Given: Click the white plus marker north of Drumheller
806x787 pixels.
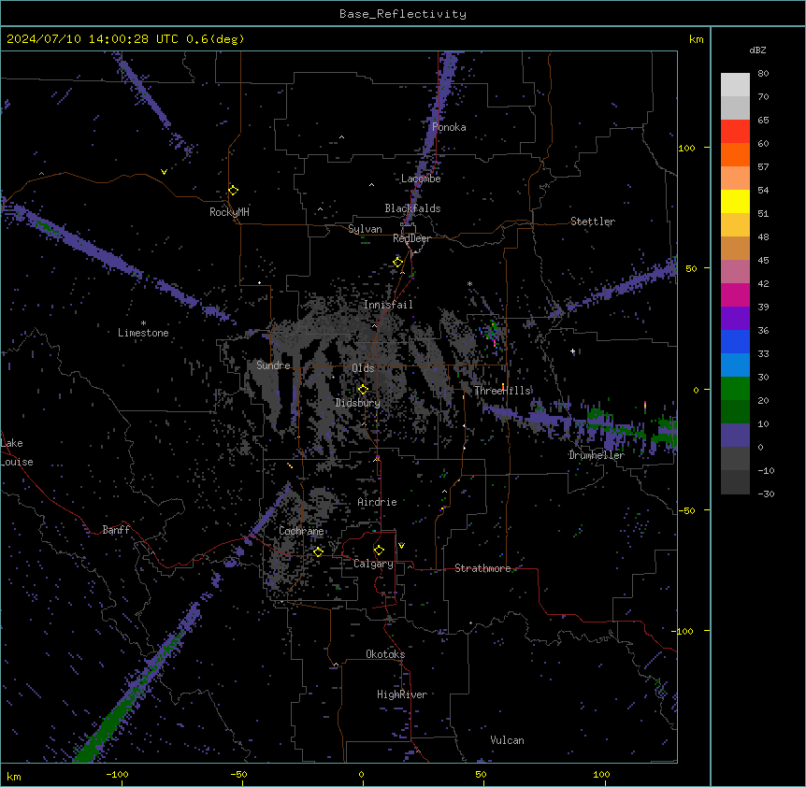Looking at the screenshot, I should click(572, 351).
